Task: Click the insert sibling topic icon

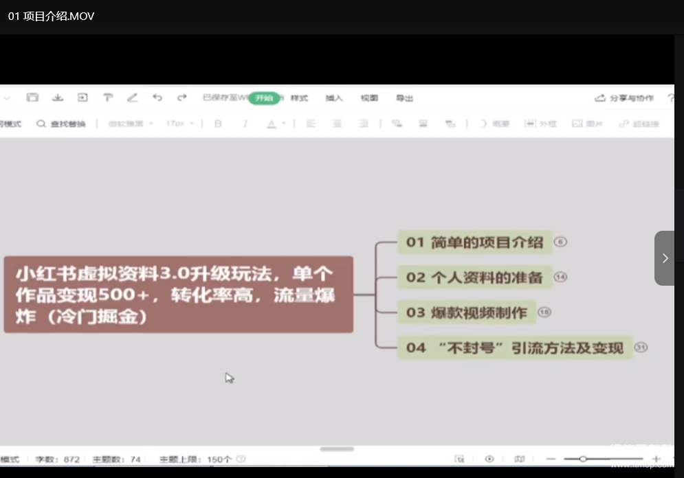Action: tap(423, 124)
